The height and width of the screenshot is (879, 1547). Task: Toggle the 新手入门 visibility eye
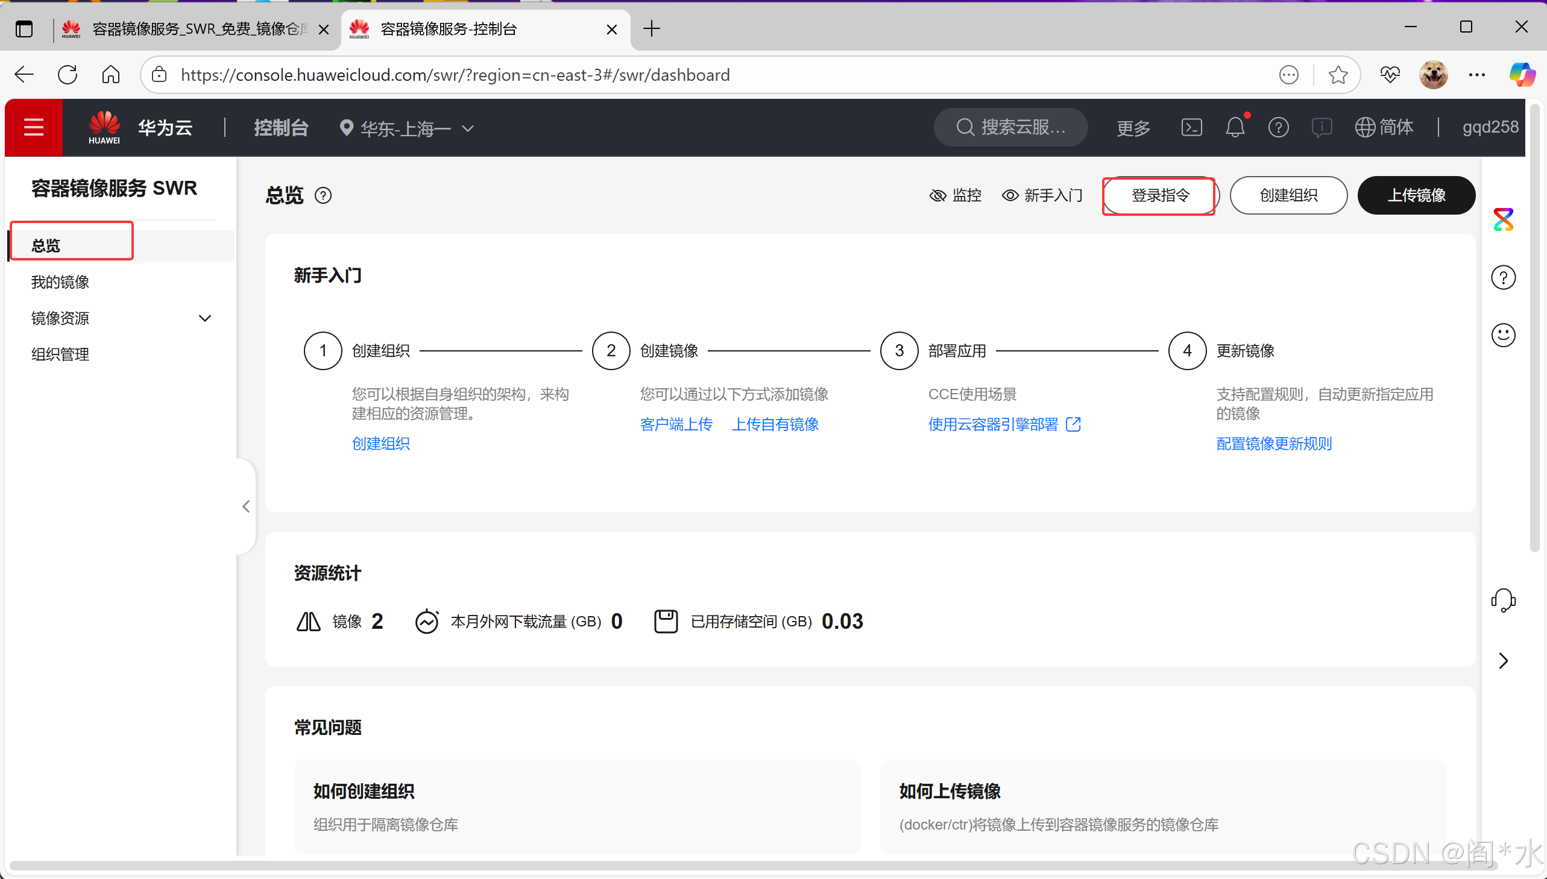tap(1010, 195)
